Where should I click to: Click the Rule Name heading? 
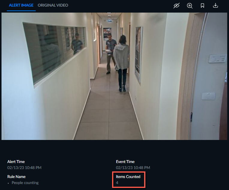[16, 177]
